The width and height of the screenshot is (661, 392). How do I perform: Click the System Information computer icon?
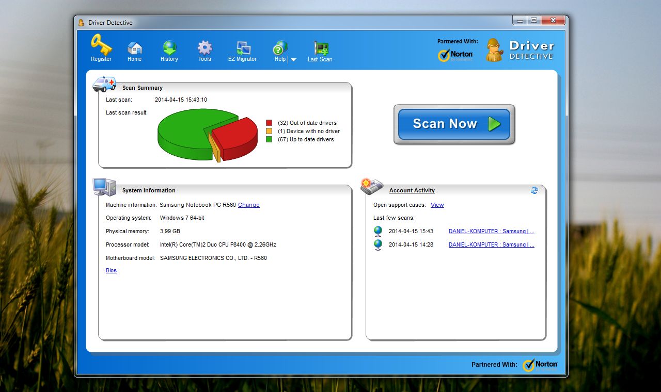click(x=103, y=186)
